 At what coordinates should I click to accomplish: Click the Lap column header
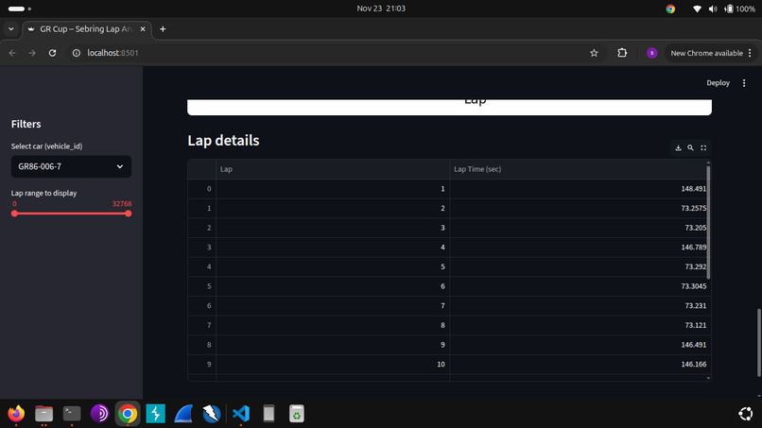tap(333, 169)
